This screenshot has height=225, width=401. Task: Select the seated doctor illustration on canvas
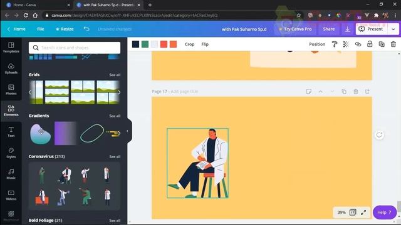[x=198, y=163]
